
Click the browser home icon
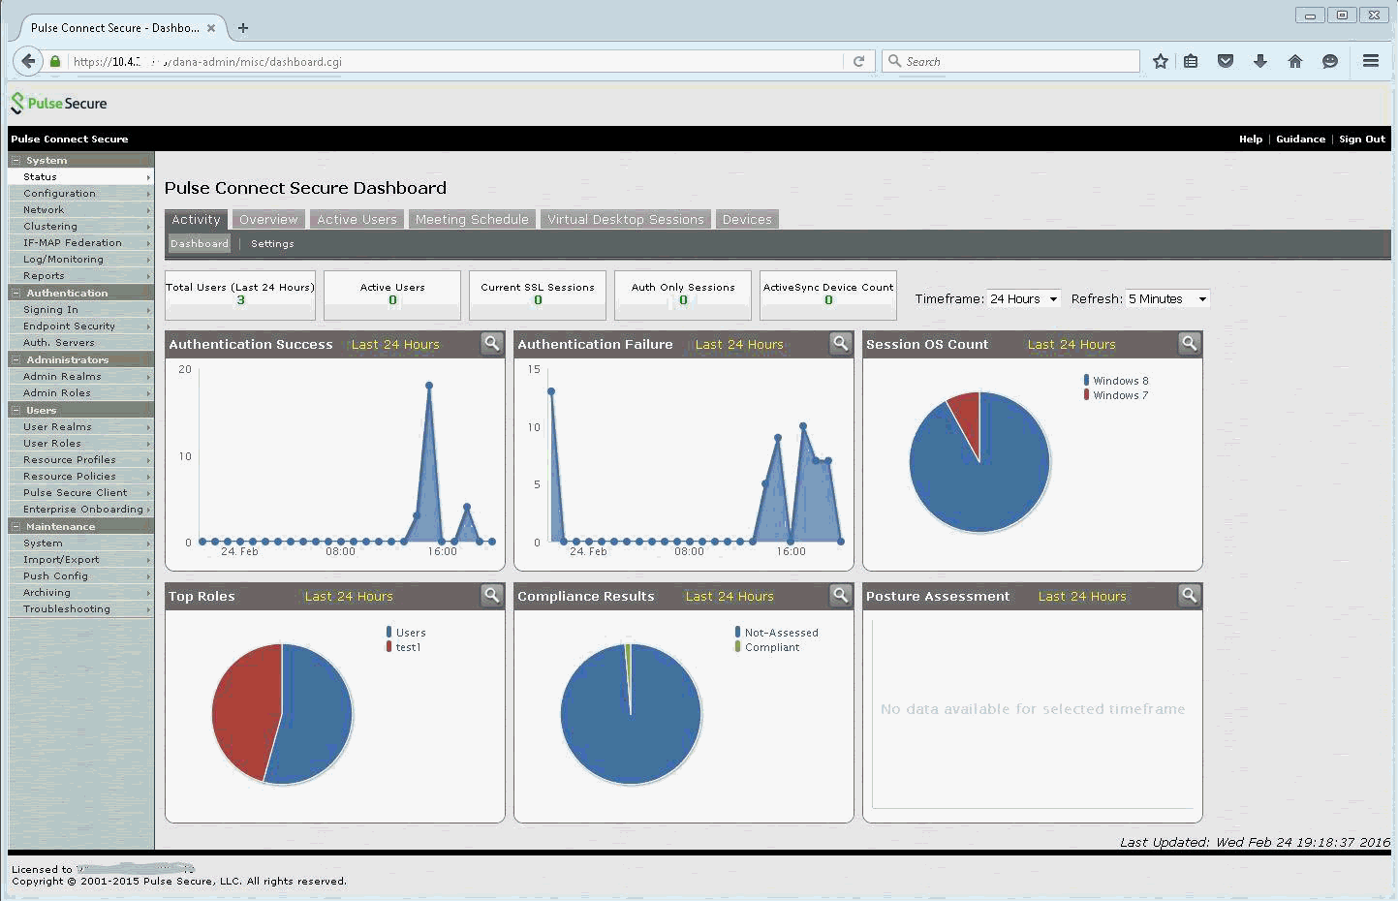point(1294,61)
